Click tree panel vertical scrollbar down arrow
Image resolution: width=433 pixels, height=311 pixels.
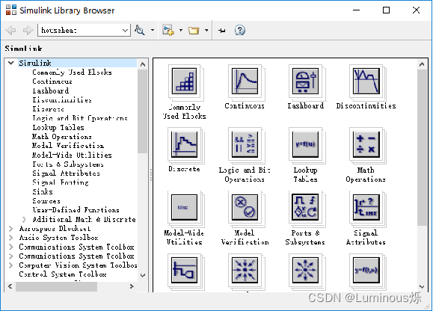(x=143, y=275)
